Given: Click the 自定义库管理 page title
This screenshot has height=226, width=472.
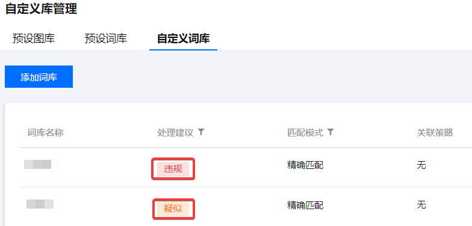Looking at the screenshot, I should pos(41,8).
